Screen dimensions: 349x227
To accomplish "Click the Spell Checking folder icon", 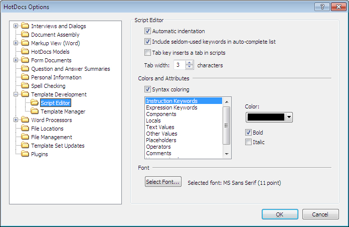I will [x=25, y=85].
